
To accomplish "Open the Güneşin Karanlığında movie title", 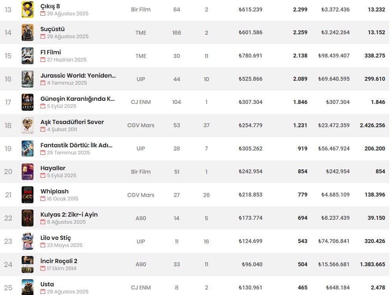I will pyautogui.click(x=78, y=99).
